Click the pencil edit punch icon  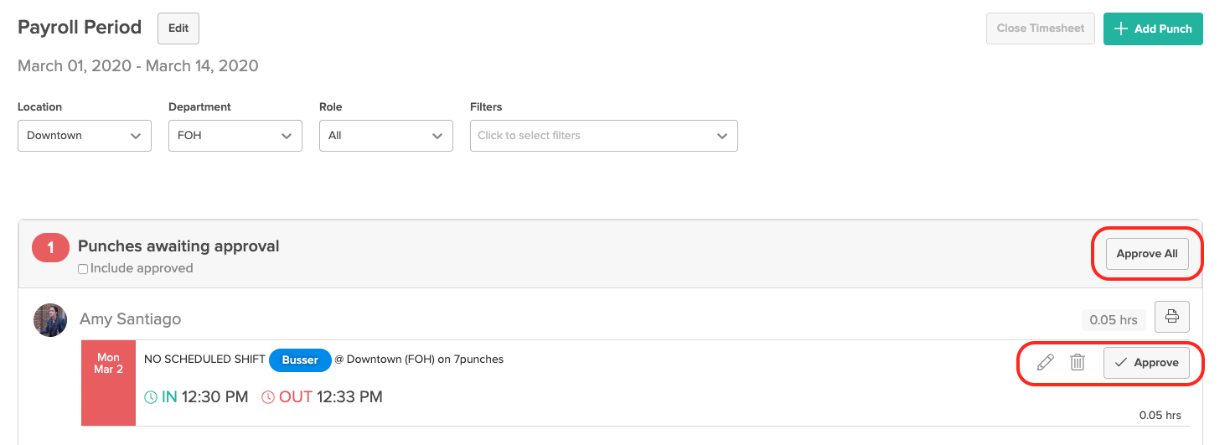[x=1045, y=362]
